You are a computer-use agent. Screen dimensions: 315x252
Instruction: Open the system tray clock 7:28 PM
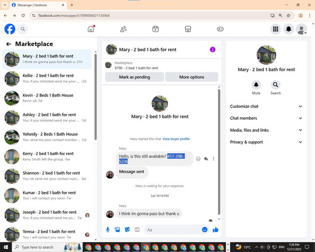pos(294,247)
